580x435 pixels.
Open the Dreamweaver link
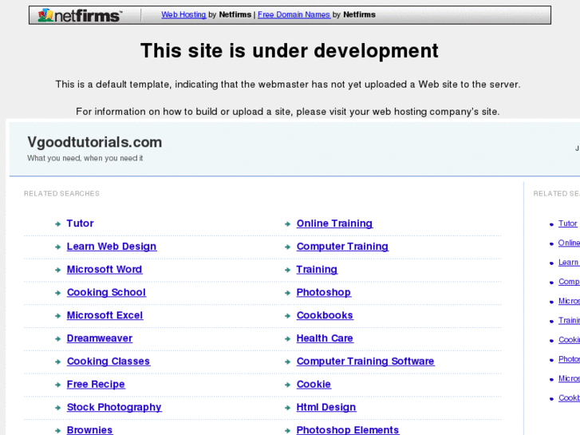100,338
